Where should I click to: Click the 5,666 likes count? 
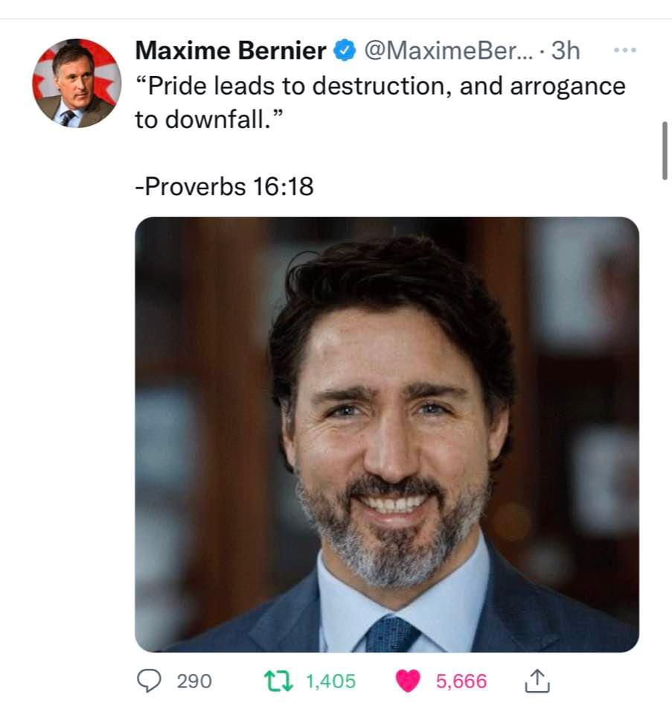pos(461,681)
